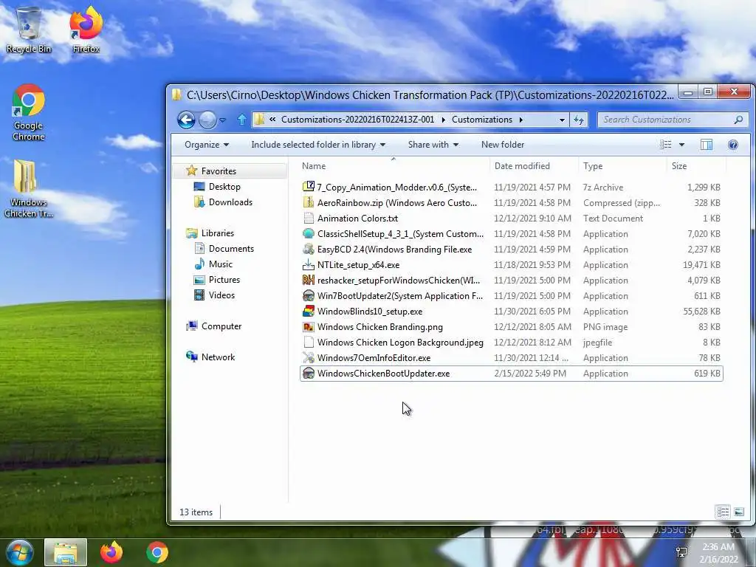This screenshot has height=567, width=756.
Task: Open the Documents library
Action: [x=231, y=249]
